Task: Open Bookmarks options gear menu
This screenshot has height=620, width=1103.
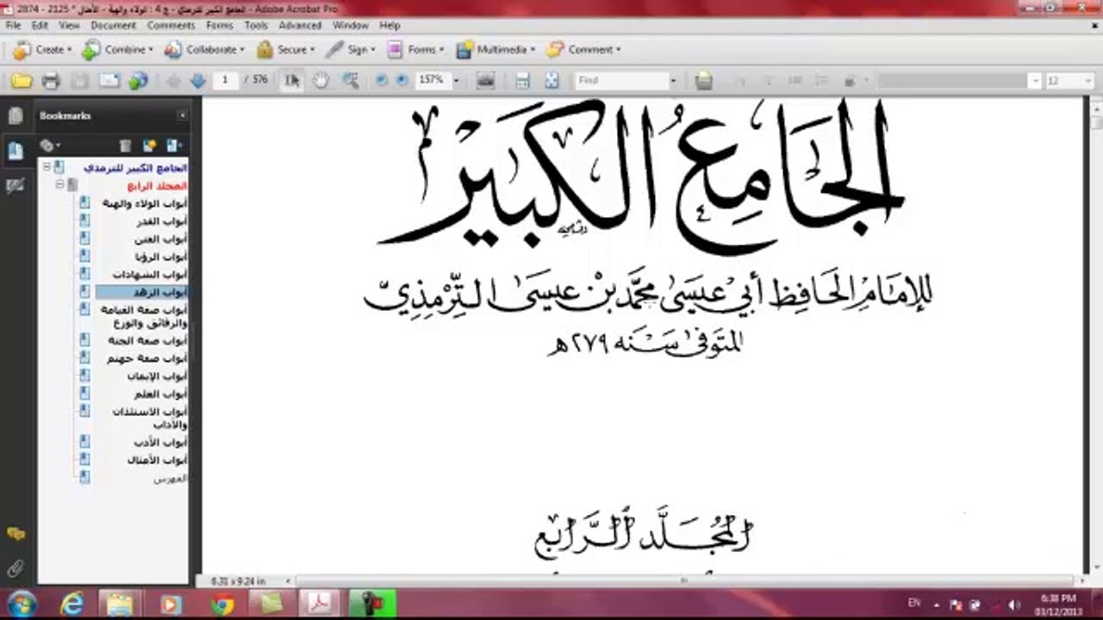Action: [49, 146]
